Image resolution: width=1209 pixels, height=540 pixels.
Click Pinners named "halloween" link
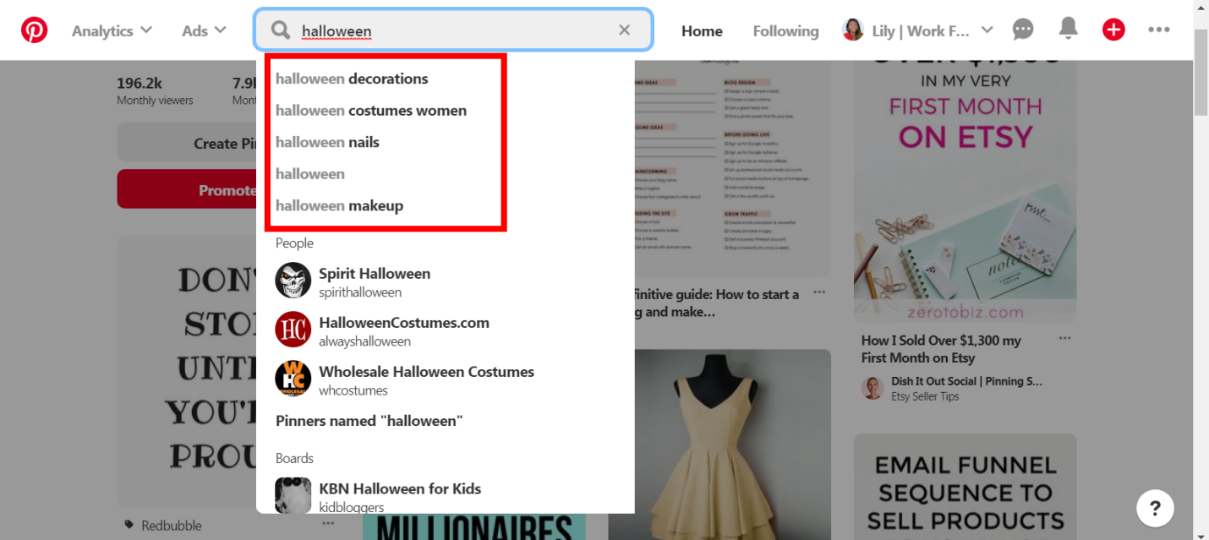[x=369, y=421]
